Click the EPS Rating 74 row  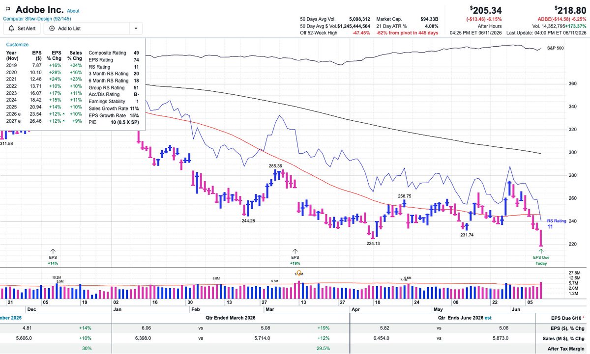114,60
